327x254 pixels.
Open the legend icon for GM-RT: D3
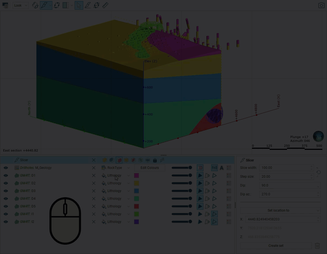point(229,191)
